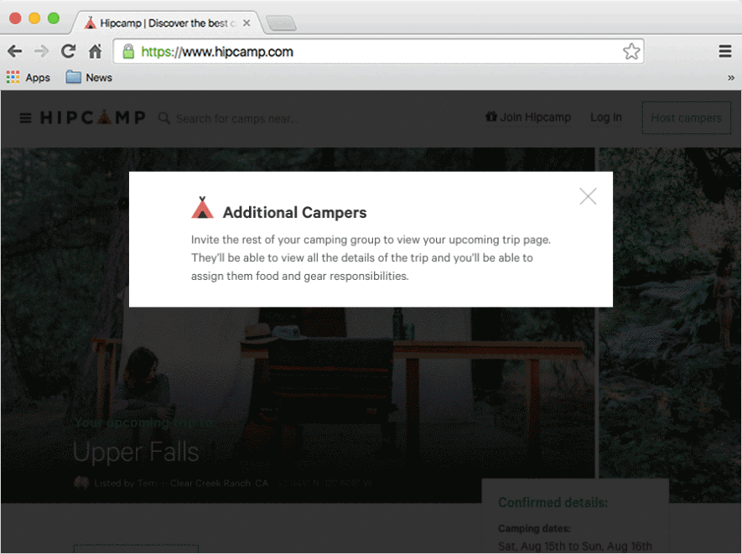Open the Apps bookmarks shortcut
Screen dimensions: 742x554
29,78
